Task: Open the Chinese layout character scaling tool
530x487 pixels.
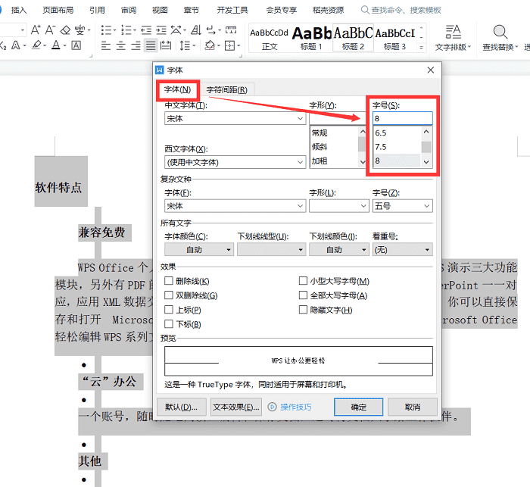Action: pos(176,30)
